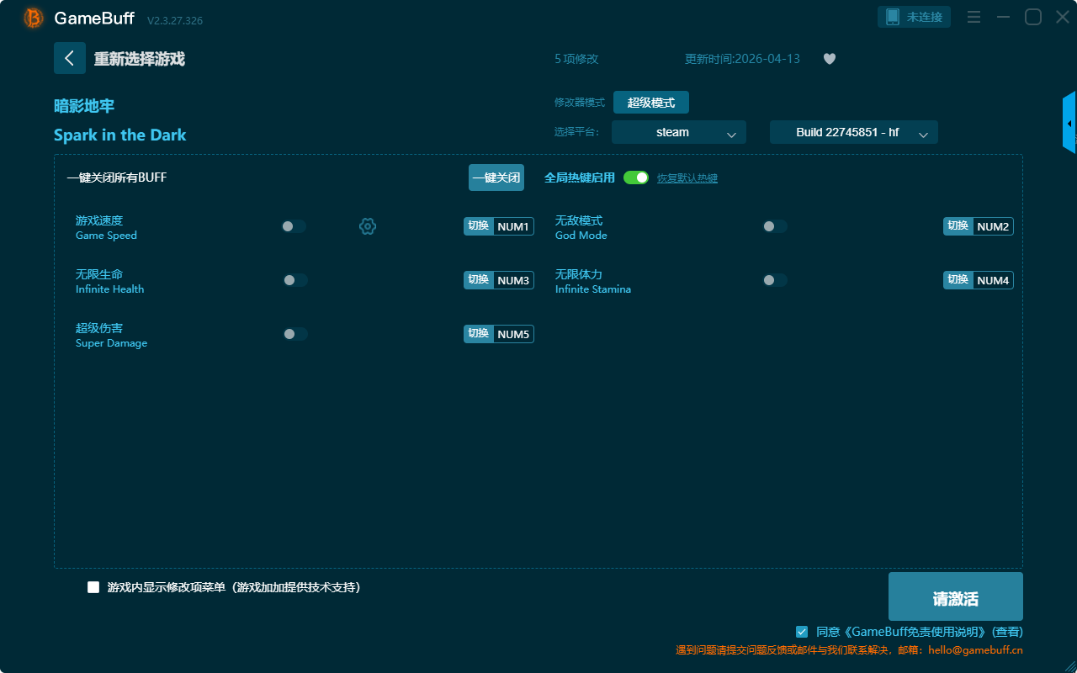Click the back arrow to reselect game
This screenshot has height=673, width=1077.
(69, 58)
